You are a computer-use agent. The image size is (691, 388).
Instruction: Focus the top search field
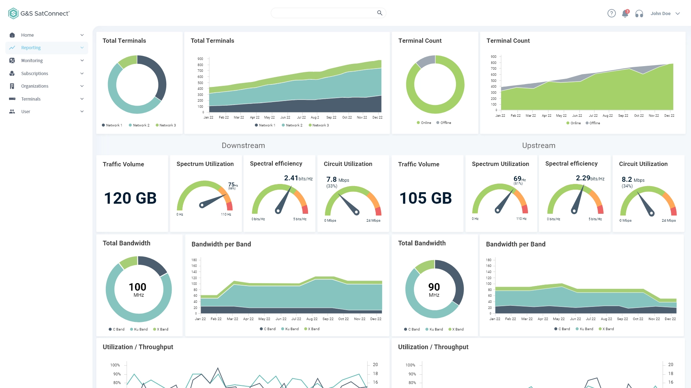point(328,13)
